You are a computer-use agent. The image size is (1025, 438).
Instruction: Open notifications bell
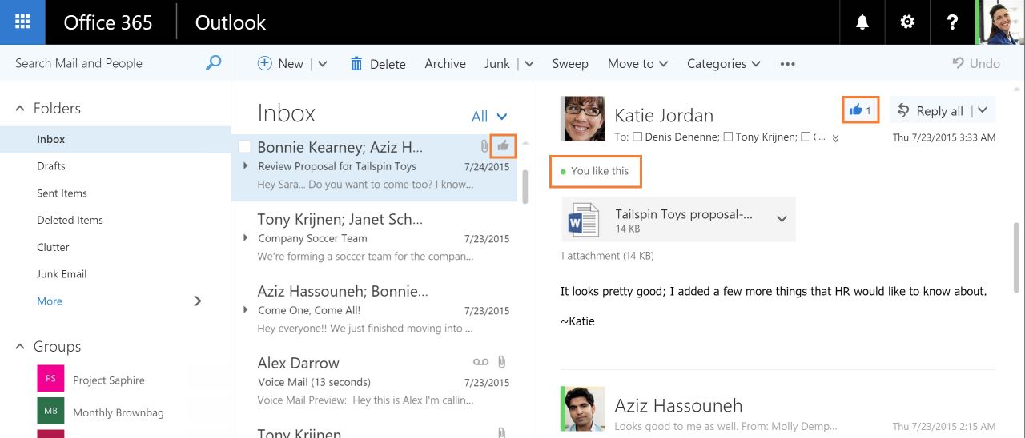(862, 22)
